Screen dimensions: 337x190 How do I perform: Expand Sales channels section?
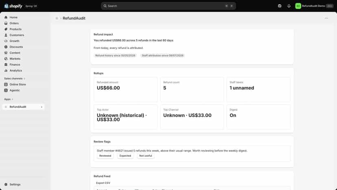click(14, 78)
